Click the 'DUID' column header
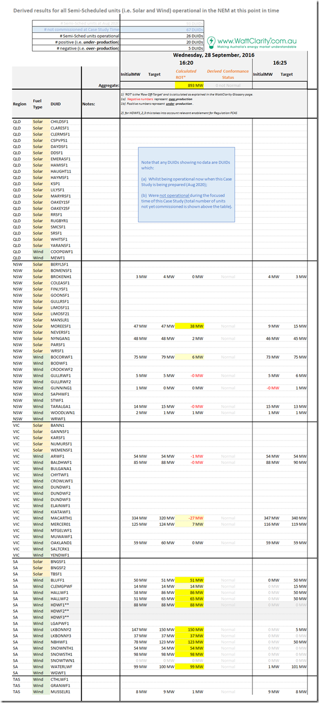 pos(55,104)
